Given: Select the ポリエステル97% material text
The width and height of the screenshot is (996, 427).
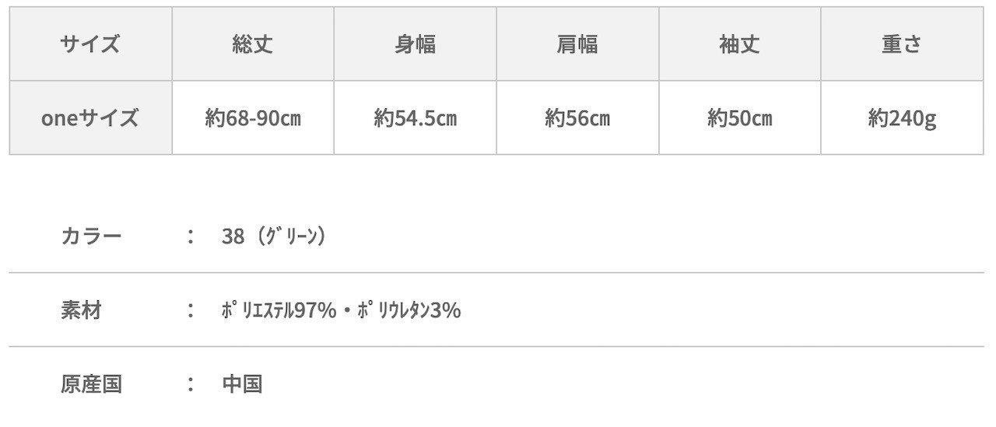Looking at the screenshot, I should 279,310.
